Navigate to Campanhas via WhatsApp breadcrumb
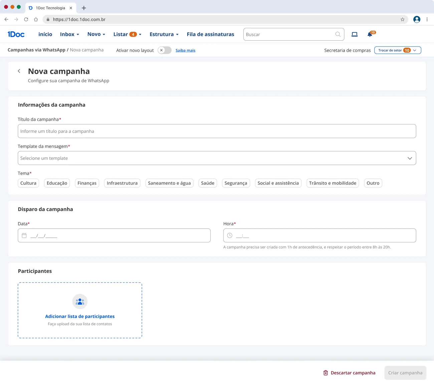 36,50
